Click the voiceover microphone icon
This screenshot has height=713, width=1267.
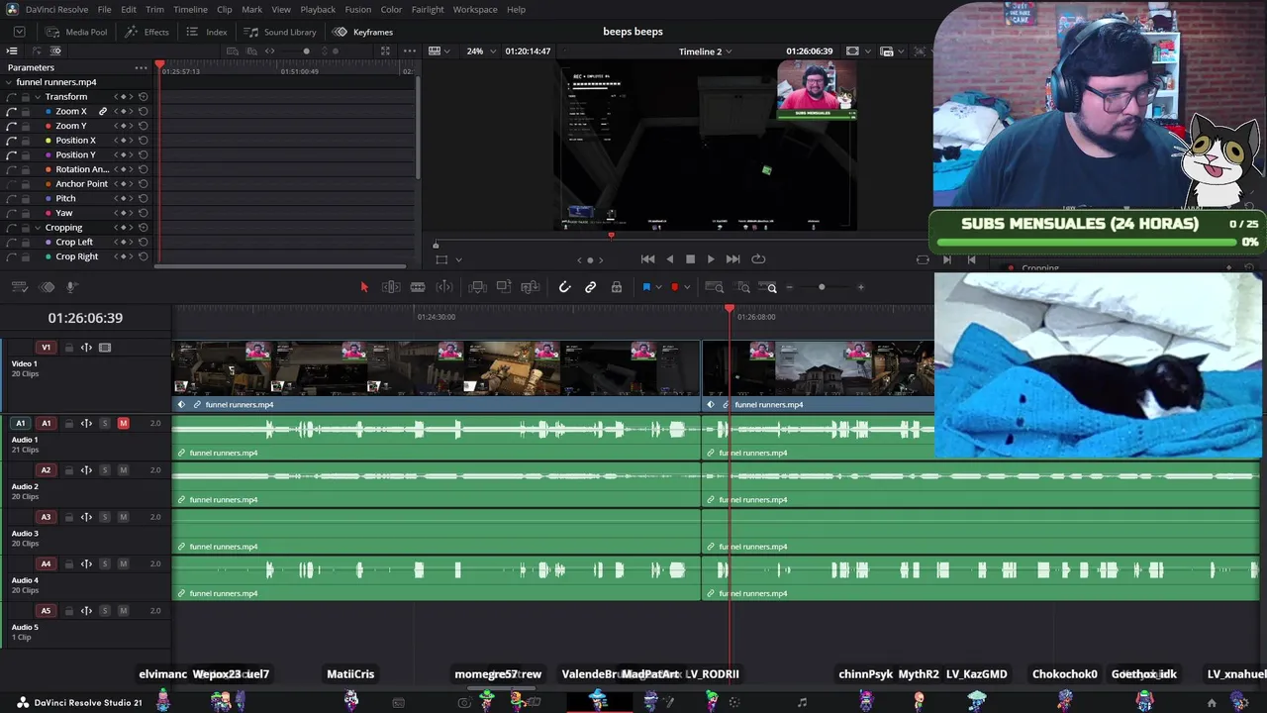[71, 287]
